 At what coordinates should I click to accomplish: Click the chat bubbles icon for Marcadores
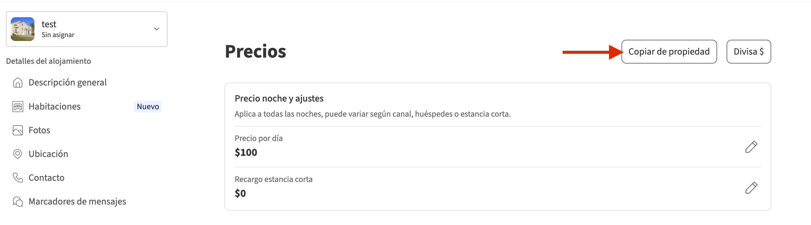click(18, 201)
